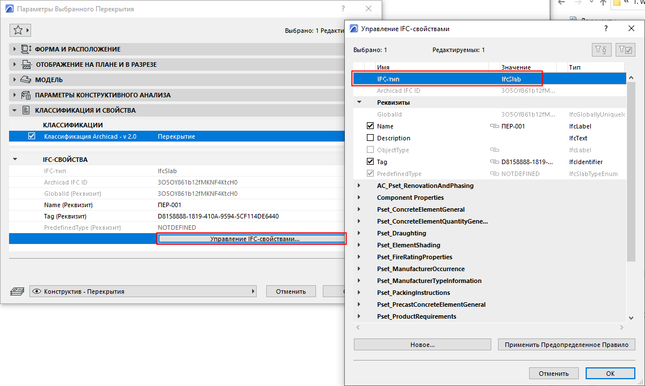Collapse the КЛАССИФИКАЦИЯ И СВОЙСТВА panel arrow
The image size is (645, 386).
pos(14,110)
